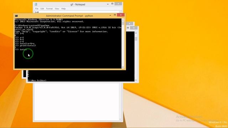Click inside Notepad's blank white text area
The width and height of the screenshot is (228, 128).
[76, 102]
